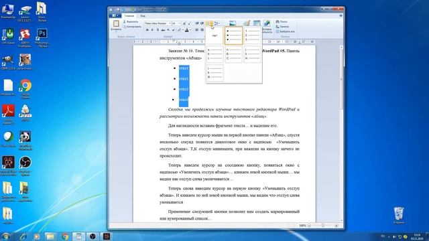Image resolution: width=429 pixels, height=241 pixels.
Task: Click the WordPad taskbar button
Action: (78, 236)
